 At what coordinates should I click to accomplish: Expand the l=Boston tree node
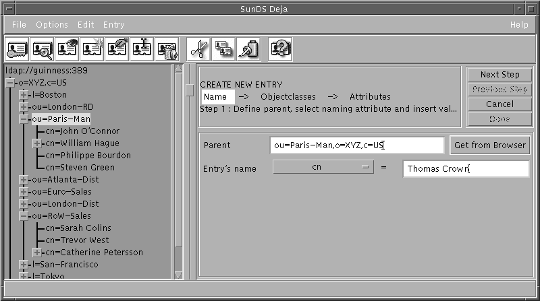pyautogui.click(x=24, y=95)
